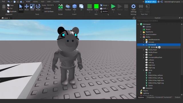Open the Color dropdown arrow
The width and height of the screenshot is (183, 103).
pos(96,12)
